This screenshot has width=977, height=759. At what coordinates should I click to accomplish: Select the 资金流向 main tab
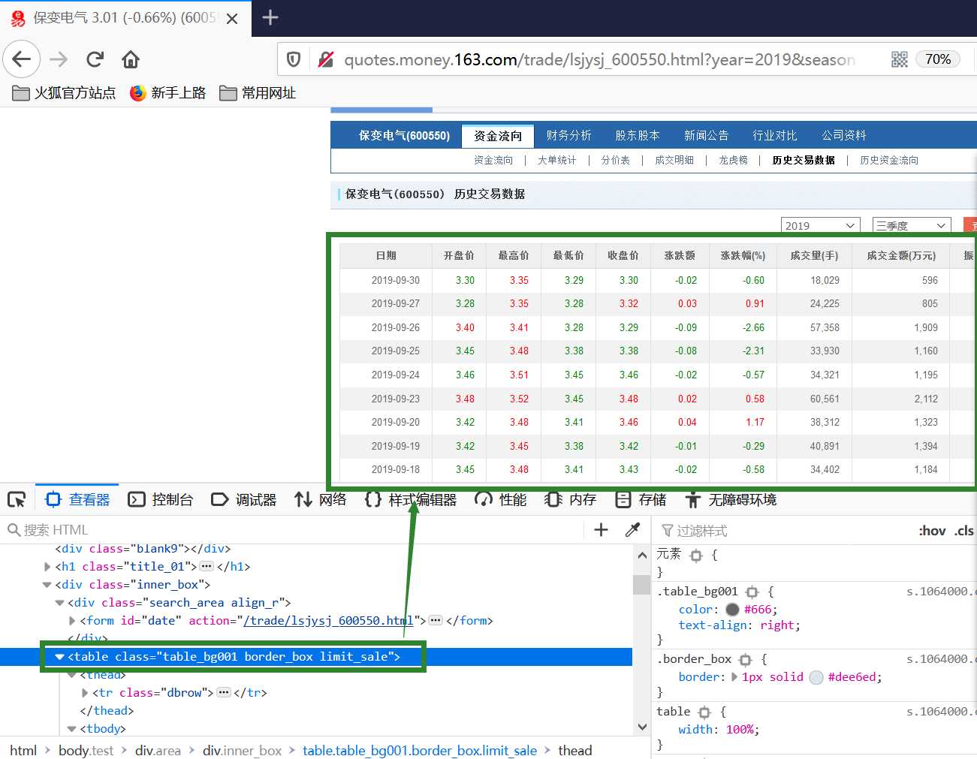click(x=498, y=136)
